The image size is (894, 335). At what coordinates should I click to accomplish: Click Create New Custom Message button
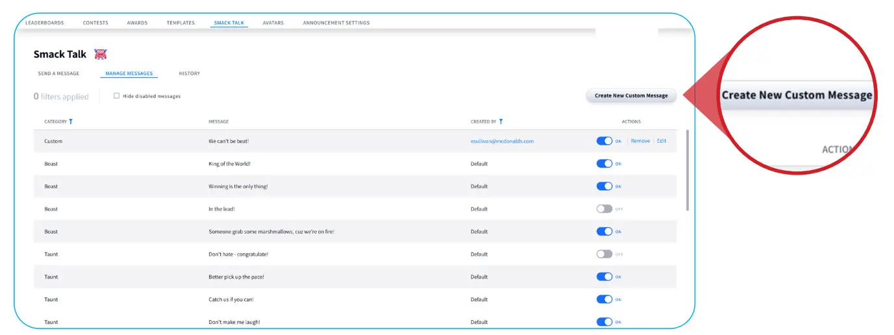tap(631, 95)
